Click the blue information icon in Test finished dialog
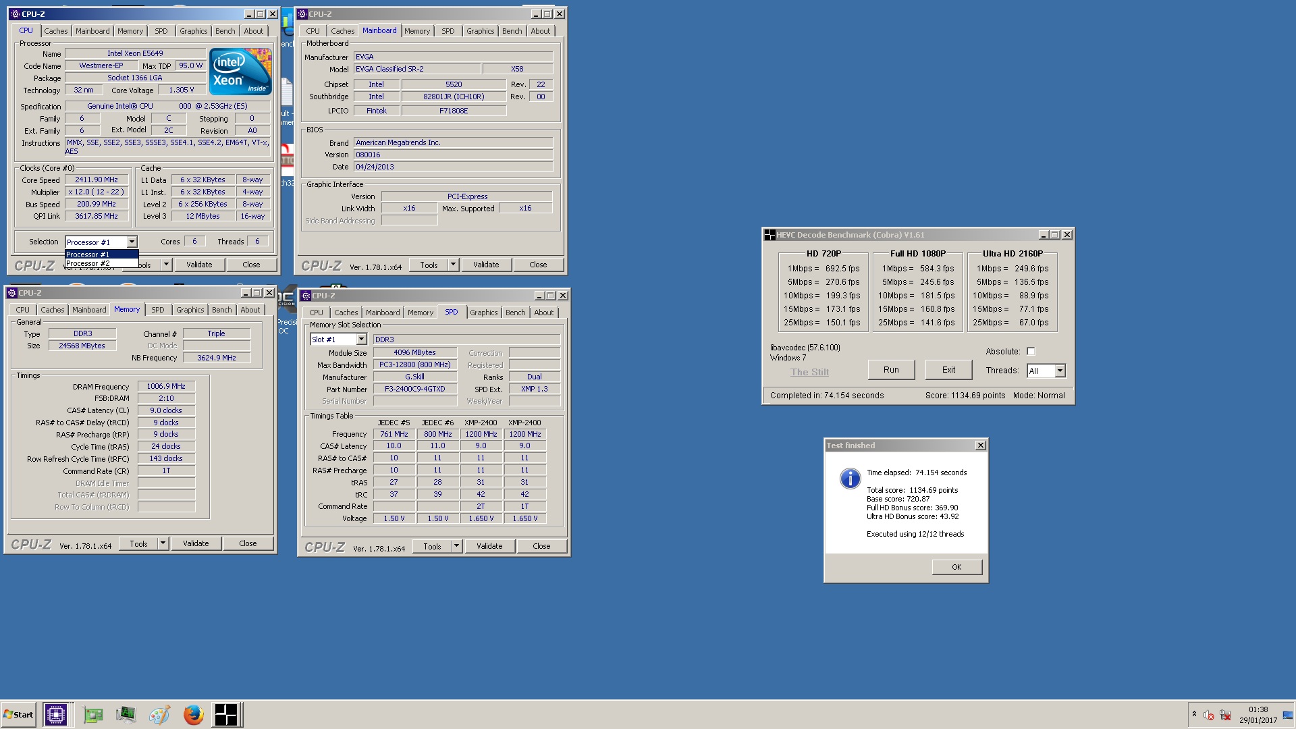Screen dimensions: 1296x729 (850, 479)
